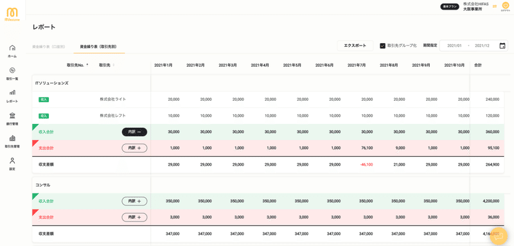Image resolution: width=514 pixels, height=246 pixels.
Task: Sort by 取引先 column arrow
Action: (x=114, y=65)
